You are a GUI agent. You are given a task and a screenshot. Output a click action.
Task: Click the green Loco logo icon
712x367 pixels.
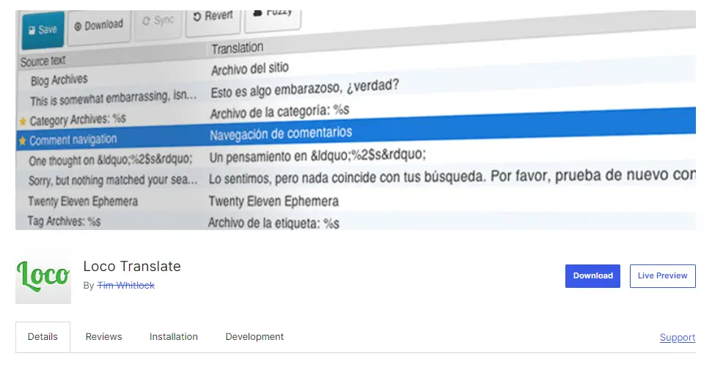point(43,277)
